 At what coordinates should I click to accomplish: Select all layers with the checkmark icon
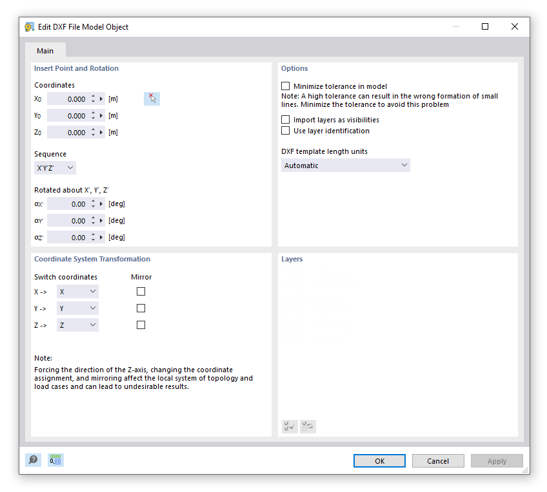[x=289, y=426]
